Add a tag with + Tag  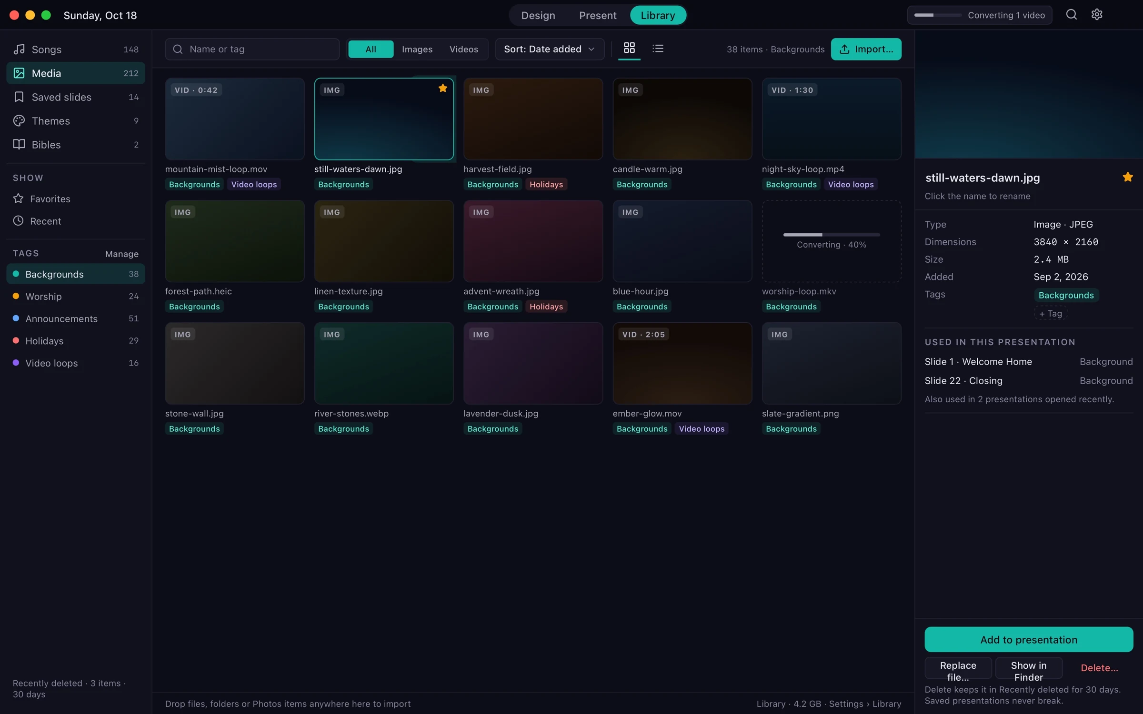click(1050, 313)
